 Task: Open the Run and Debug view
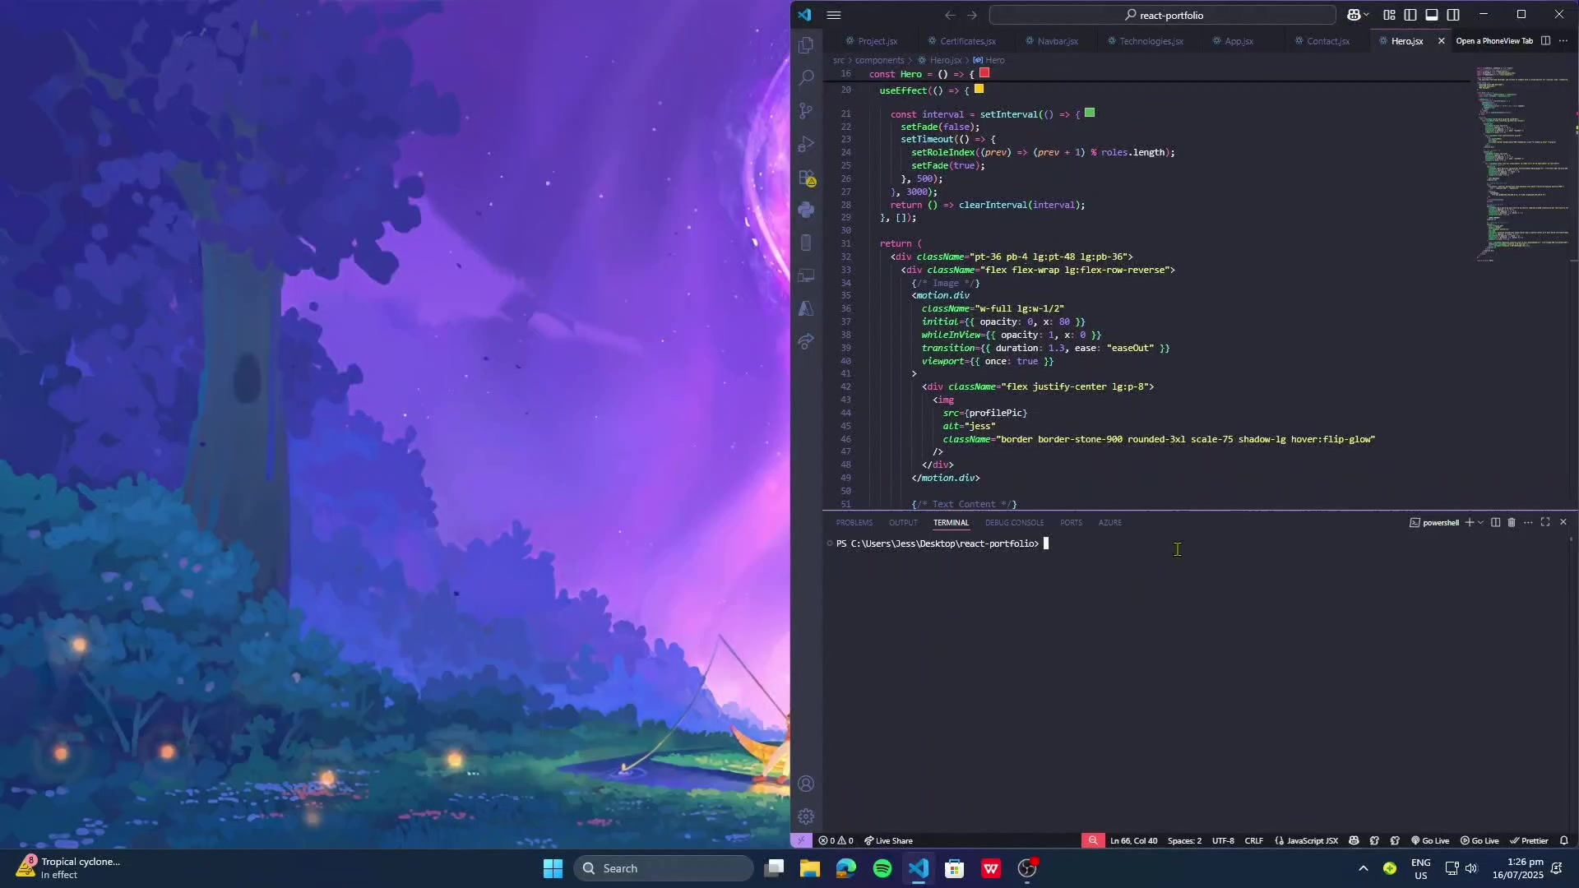tap(806, 144)
